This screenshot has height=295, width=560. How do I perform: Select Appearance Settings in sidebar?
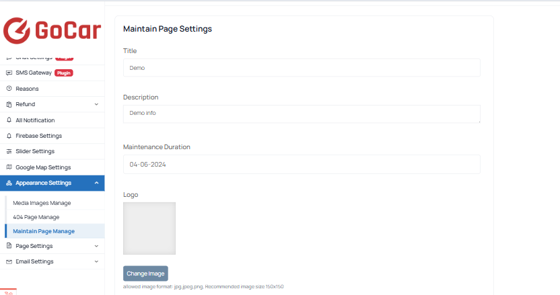pyautogui.click(x=52, y=183)
